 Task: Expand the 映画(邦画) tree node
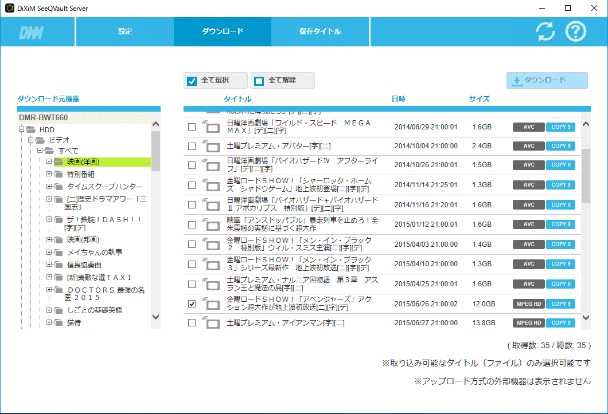[49, 239]
